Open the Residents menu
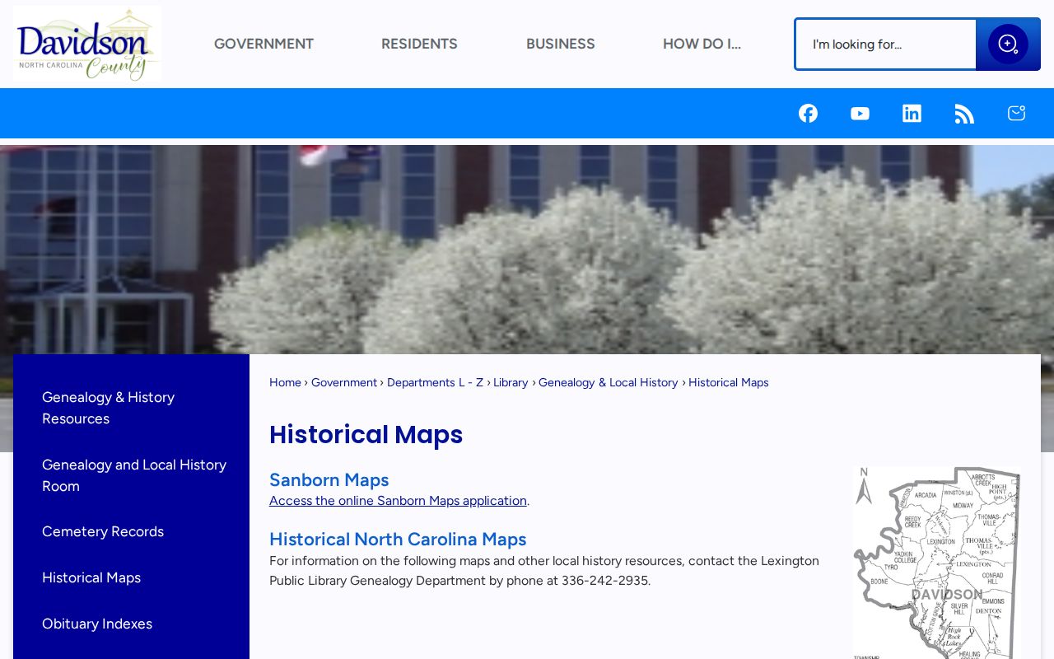The width and height of the screenshot is (1054, 659). (419, 44)
